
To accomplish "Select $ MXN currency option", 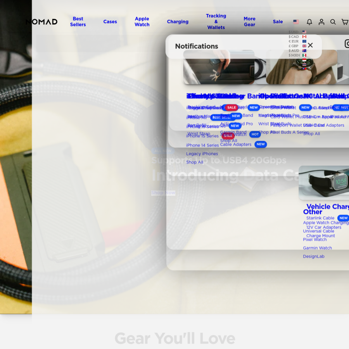I will tap(297, 55).
